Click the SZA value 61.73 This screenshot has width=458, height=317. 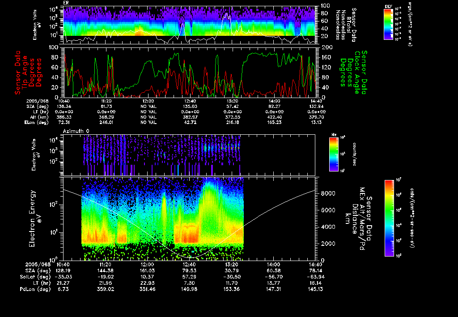pos(106,107)
